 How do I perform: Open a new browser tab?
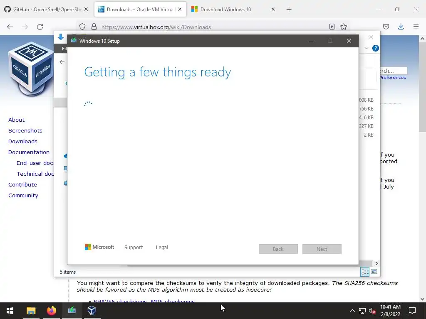(x=289, y=10)
